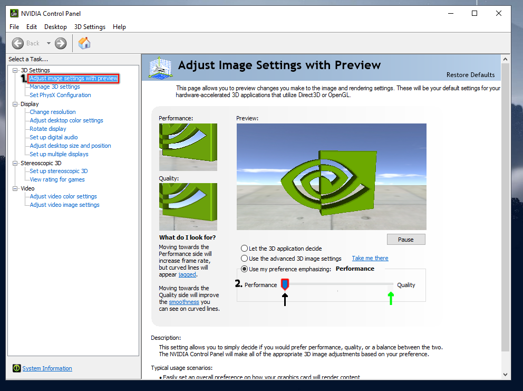Select Adjust image settings with preview
Screen dimensions: 523x391
[73, 78]
